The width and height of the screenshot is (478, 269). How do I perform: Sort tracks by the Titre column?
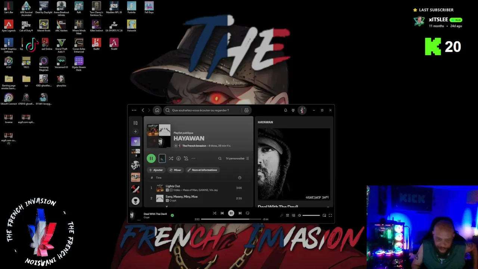[159, 178]
